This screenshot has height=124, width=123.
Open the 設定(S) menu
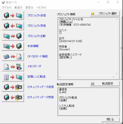tap(30, 7)
